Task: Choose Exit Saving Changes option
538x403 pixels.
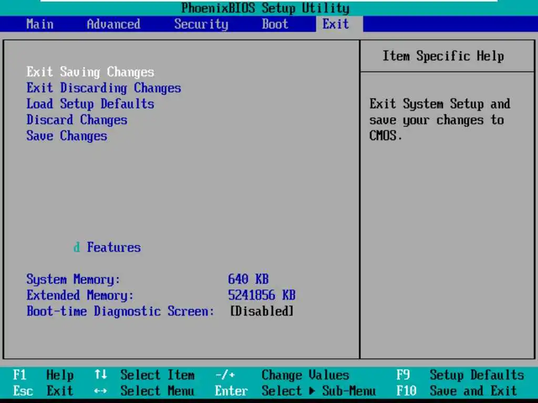Action: [90, 72]
